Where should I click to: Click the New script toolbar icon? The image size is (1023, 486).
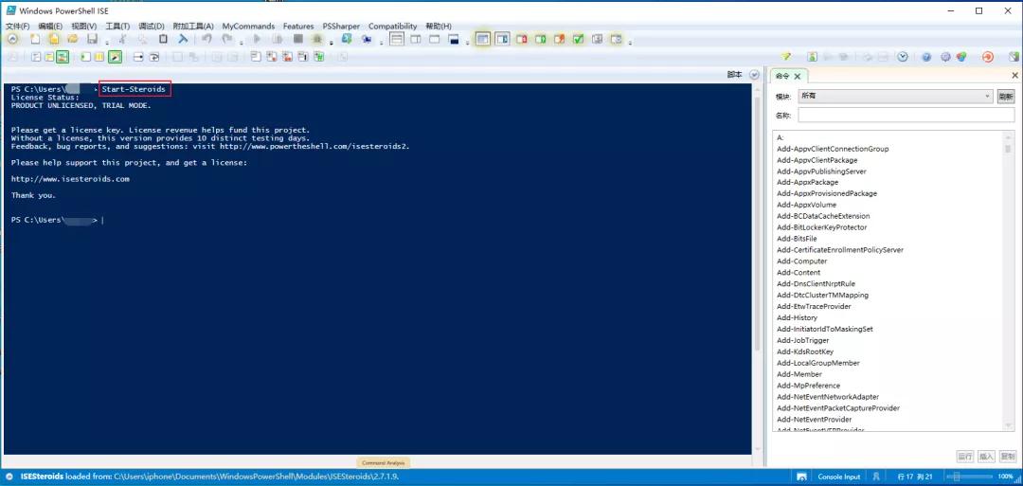tap(35, 40)
